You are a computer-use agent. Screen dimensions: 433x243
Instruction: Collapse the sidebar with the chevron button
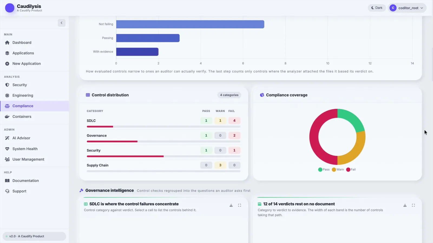coord(61,23)
